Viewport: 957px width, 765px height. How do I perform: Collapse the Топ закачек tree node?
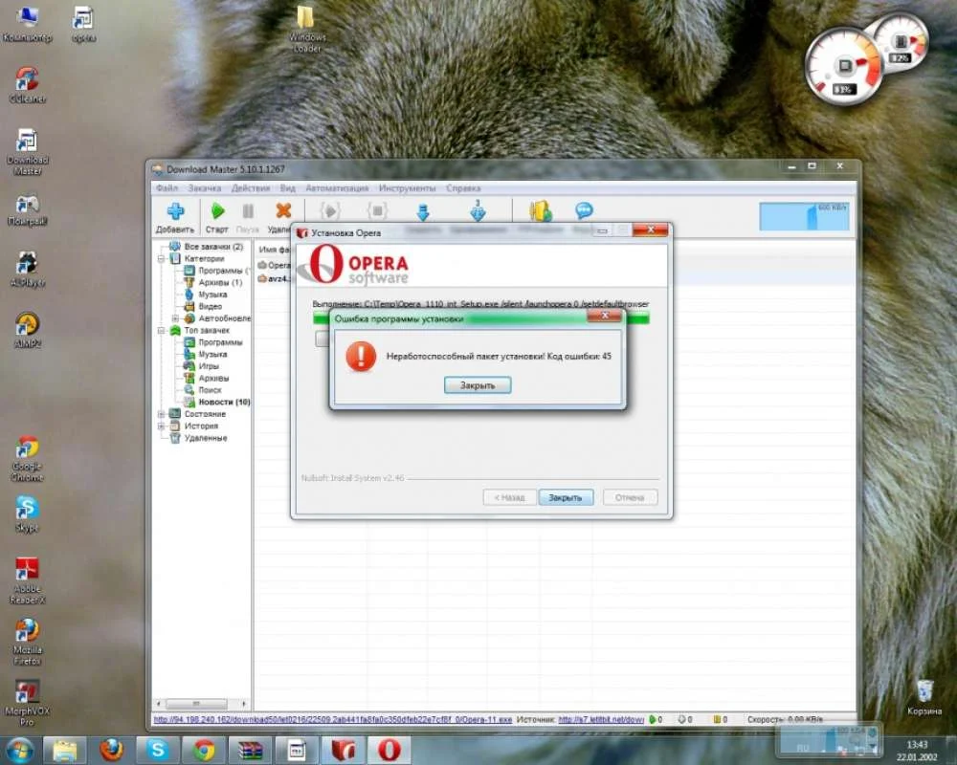(161, 330)
